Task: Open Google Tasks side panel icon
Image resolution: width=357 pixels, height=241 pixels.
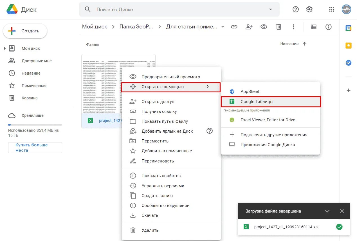Action: (349, 63)
